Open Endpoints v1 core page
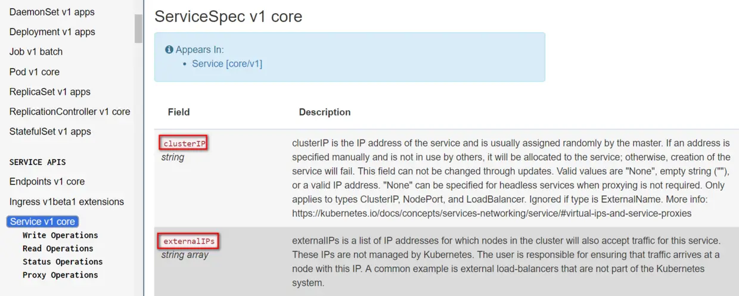The height and width of the screenshot is (296, 739). (47, 182)
